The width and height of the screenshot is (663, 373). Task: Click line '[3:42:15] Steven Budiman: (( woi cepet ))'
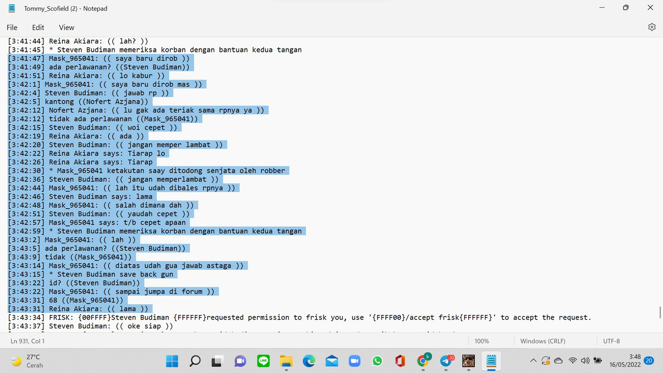93,127
